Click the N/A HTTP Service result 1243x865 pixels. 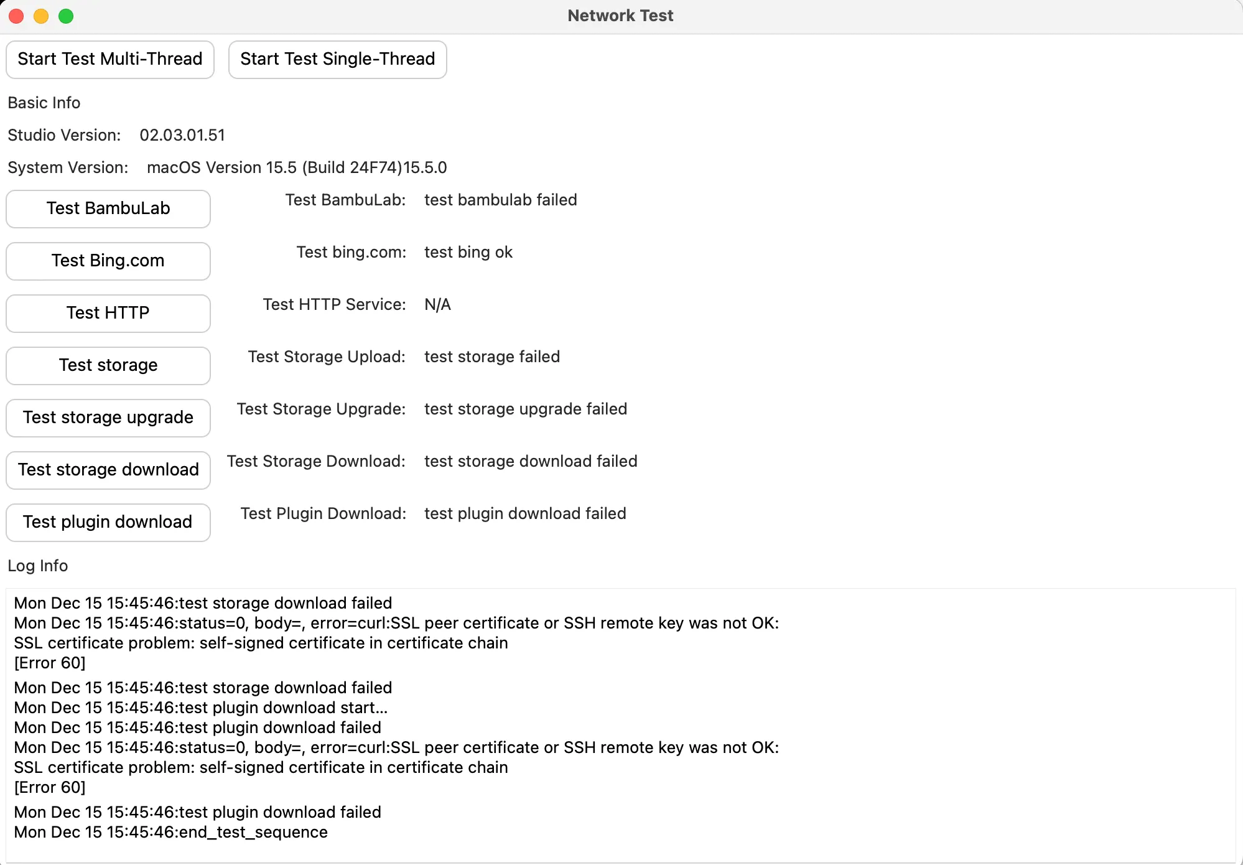click(437, 304)
